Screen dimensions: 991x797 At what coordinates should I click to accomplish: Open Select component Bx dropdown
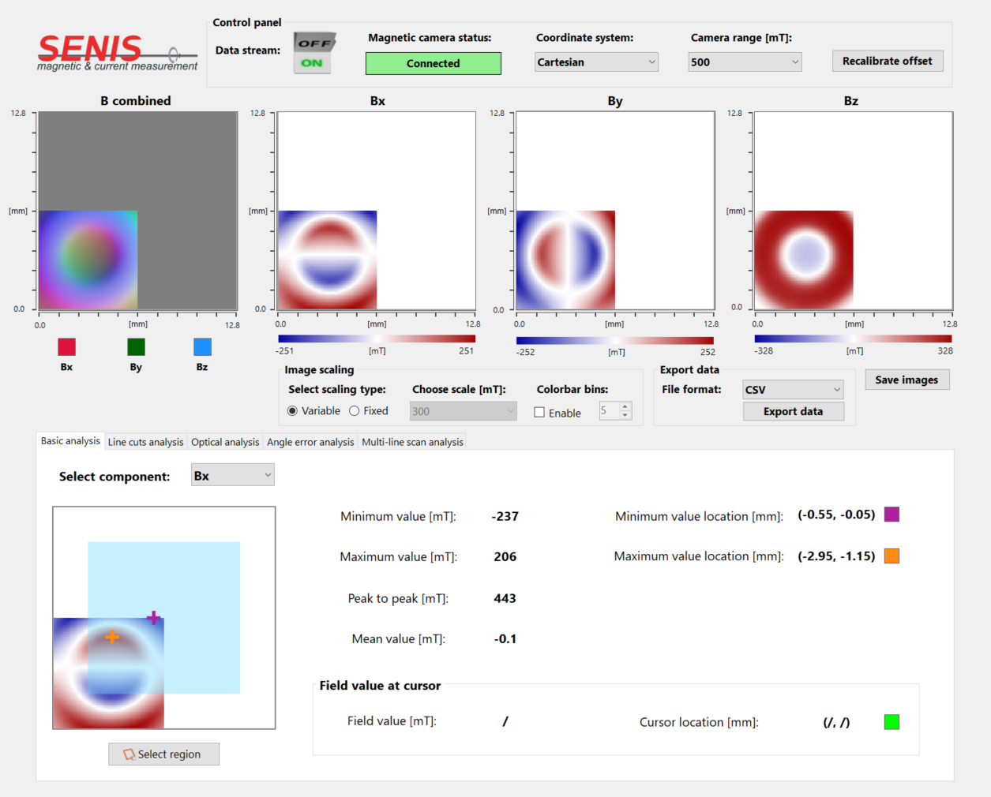point(233,476)
